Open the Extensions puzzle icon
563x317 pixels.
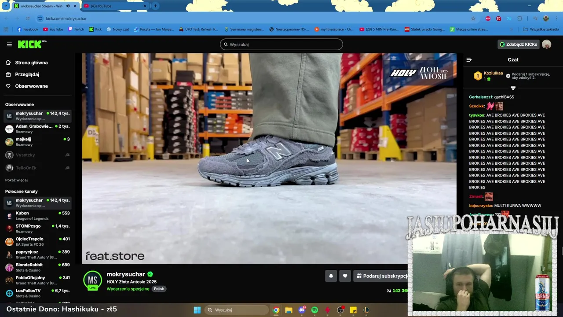pyautogui.click(x=520, y=18)
